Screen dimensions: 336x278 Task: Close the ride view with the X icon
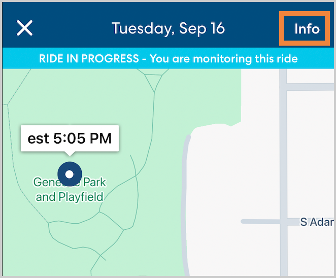[24, 28]
